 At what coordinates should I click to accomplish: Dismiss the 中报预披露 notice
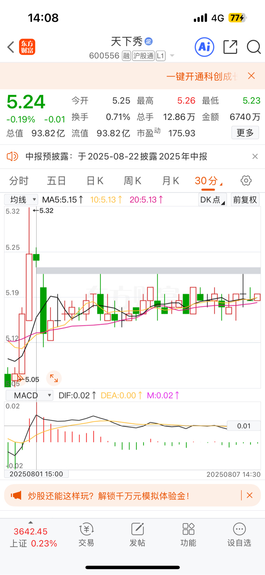255,156
